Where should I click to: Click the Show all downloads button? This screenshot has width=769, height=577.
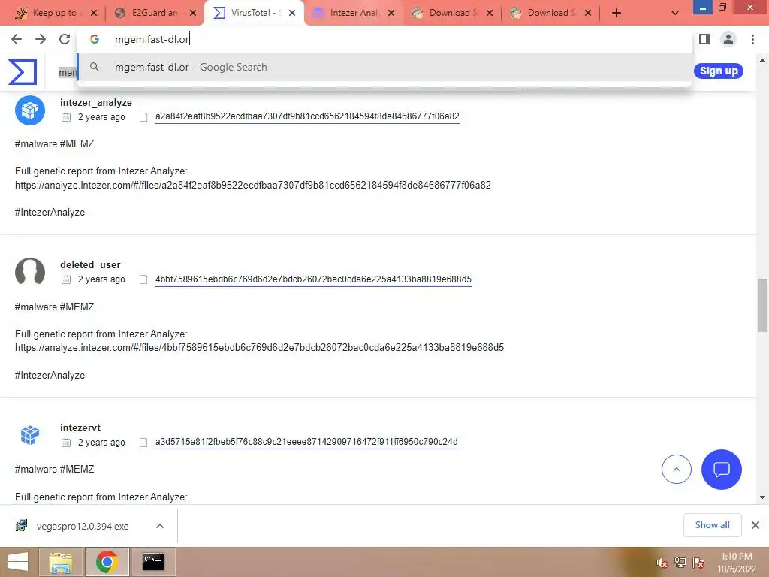coord(712,525)
